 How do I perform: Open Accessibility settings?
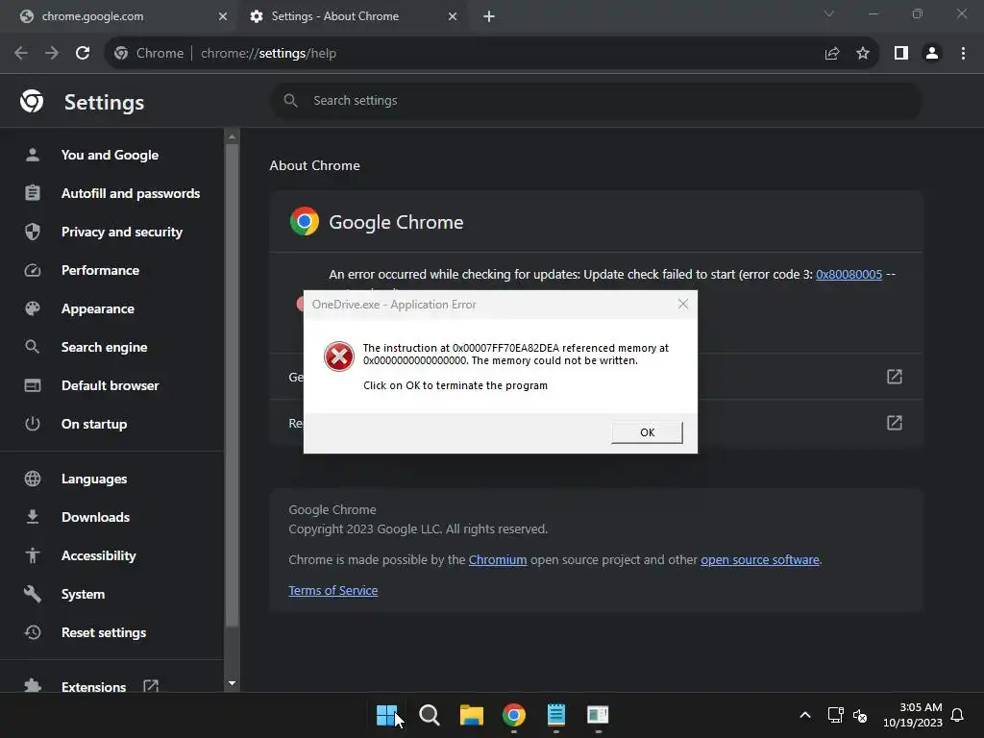click(99, 555)
